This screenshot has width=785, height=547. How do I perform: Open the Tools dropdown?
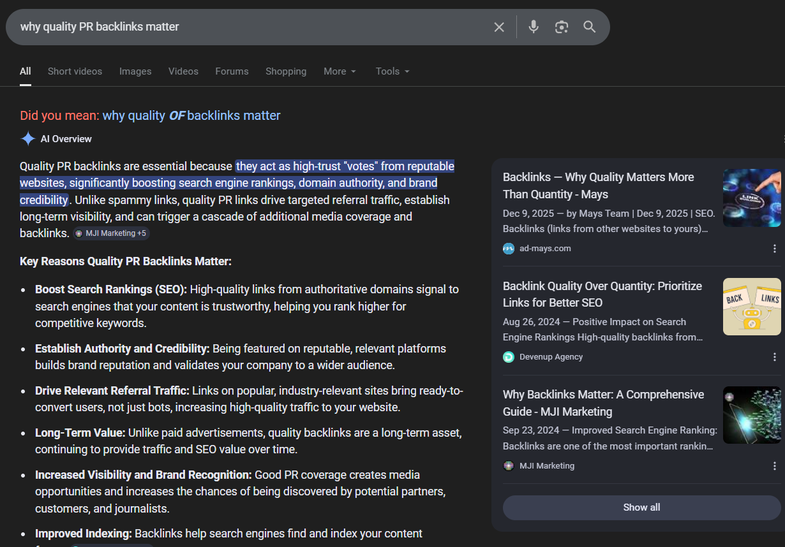click(392, 71)
